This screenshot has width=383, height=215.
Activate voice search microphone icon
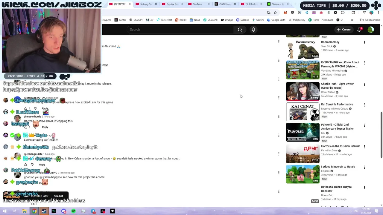(x=253, y=30)
